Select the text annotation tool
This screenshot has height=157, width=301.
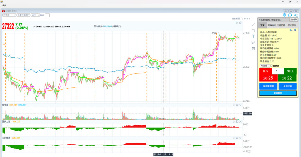[253, 37]
